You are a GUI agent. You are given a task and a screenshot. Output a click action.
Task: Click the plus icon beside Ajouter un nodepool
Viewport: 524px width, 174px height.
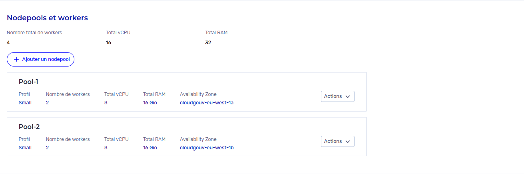[x=16, y=59]
